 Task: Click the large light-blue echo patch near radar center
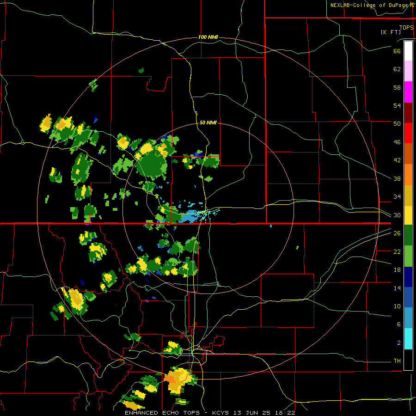click(190, 217)
